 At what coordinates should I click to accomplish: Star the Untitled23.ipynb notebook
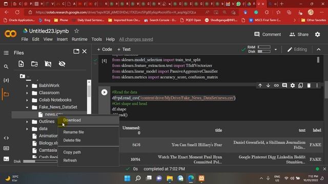coord(76,31)
